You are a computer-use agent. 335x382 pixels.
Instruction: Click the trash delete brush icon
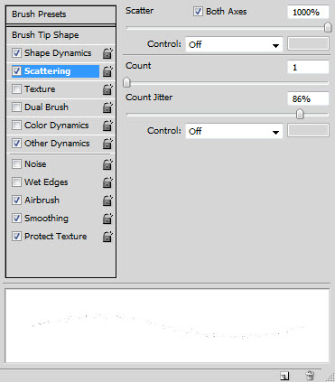310,376
